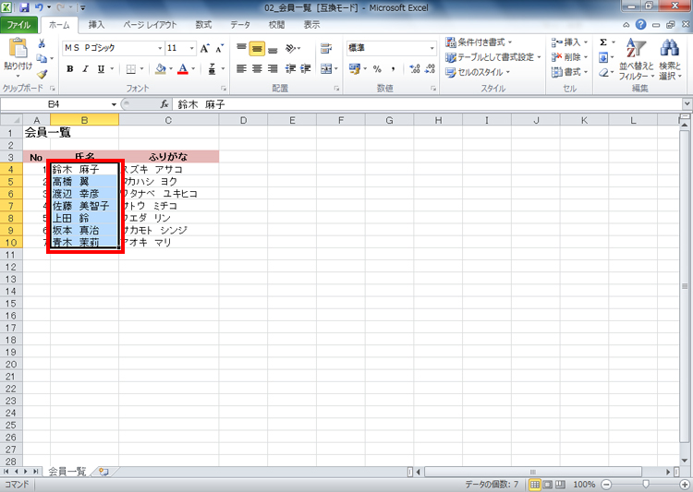Increase decimal places
This screenshot has width=693, height=492.
click(x=415, y=69)
